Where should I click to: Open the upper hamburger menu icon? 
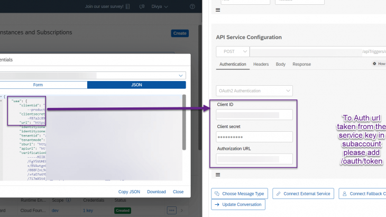tap(218, 10)
